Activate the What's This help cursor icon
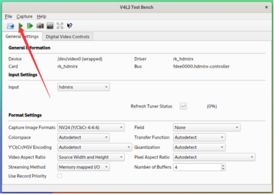Screen dimensions: 274x194 coord(69,26)
